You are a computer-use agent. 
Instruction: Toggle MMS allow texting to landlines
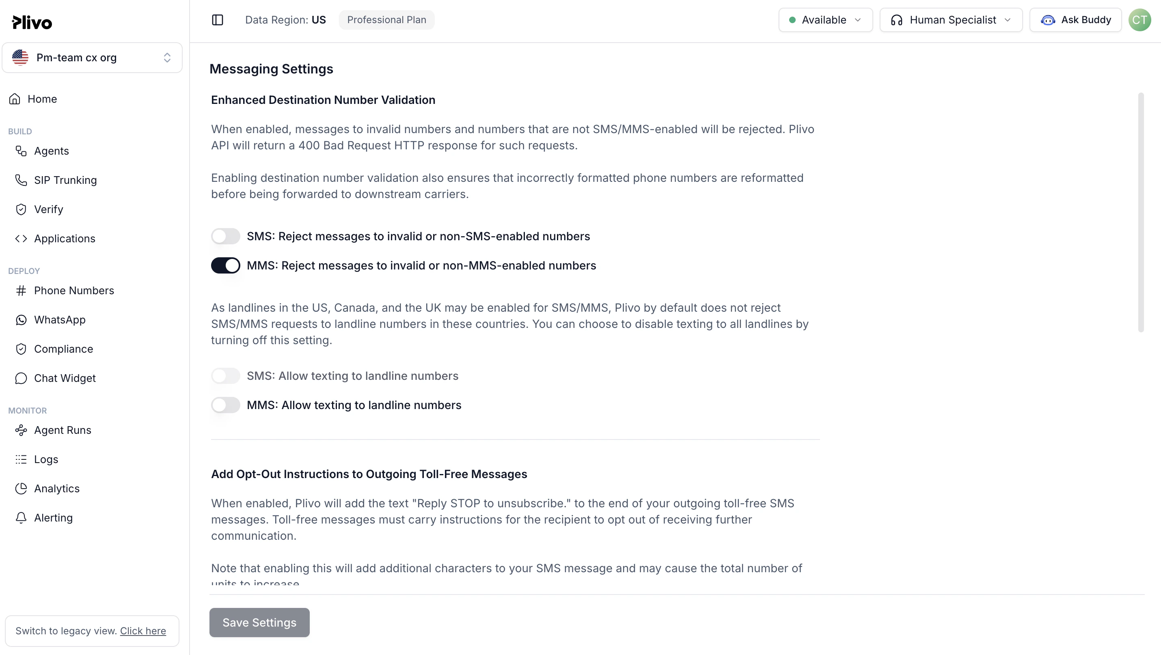[x=225, y=405]
